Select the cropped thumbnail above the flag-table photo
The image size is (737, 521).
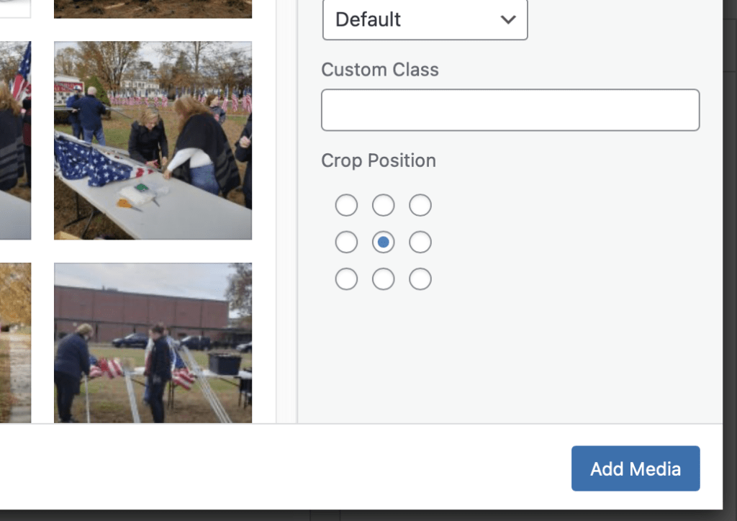coord(153,9)
